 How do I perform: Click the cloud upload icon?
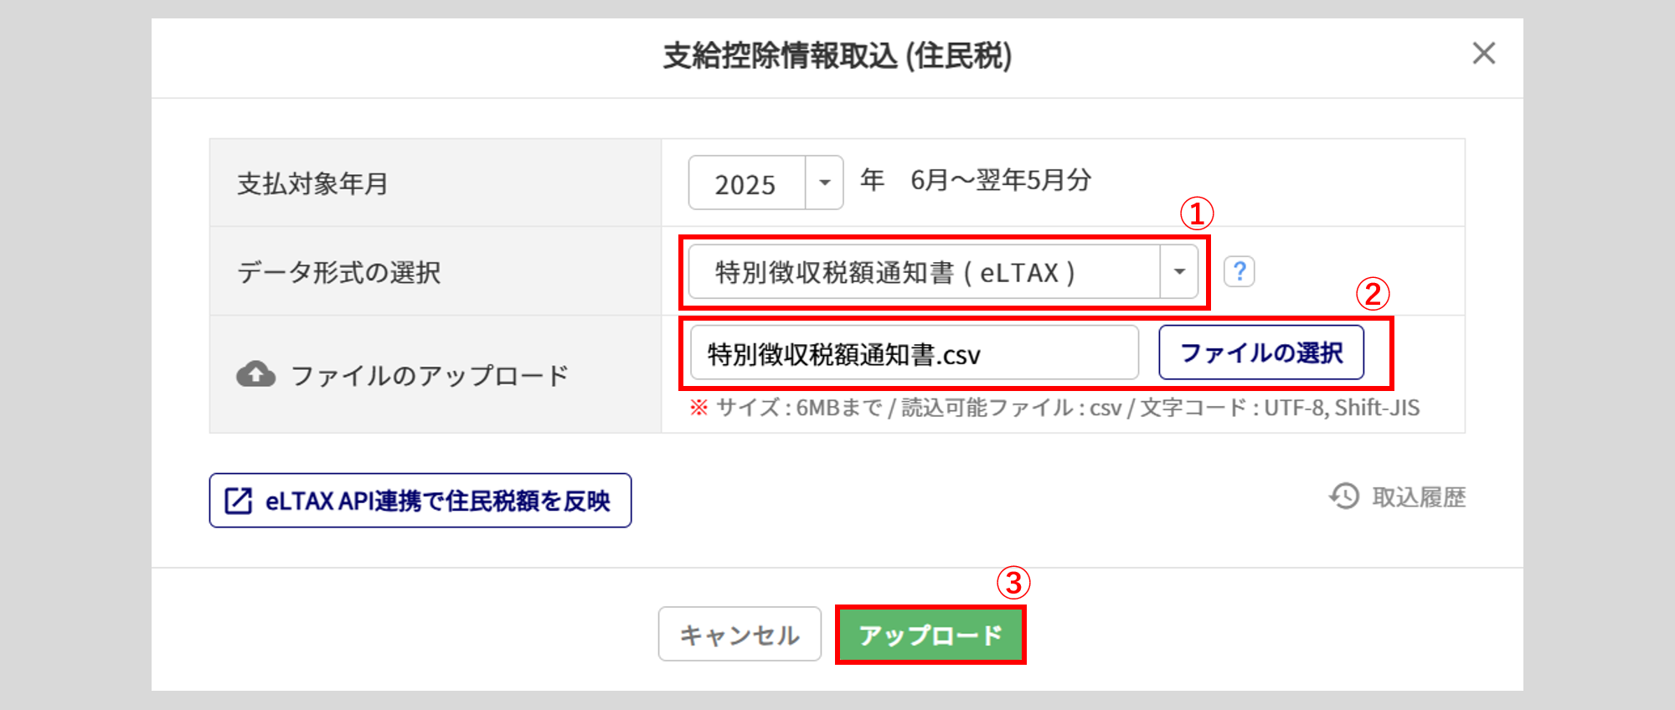click(255, 374)
